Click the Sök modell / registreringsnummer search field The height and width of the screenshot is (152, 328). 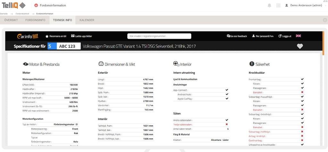pos(159,36)
